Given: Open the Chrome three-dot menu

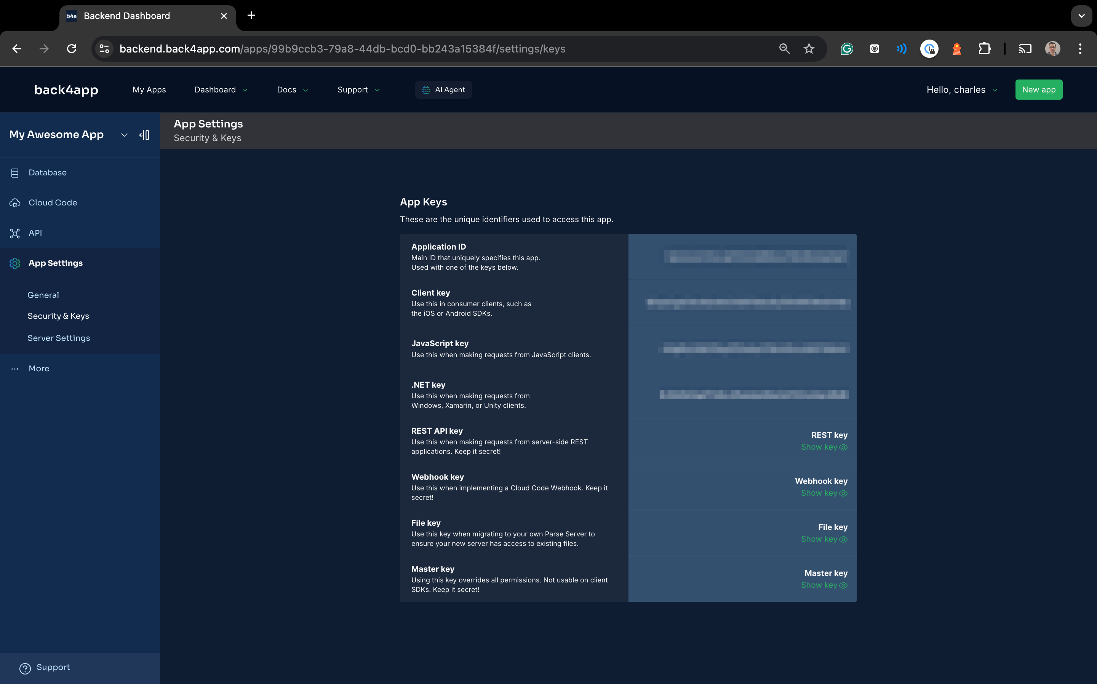Looking at the screenshot, I should pyautogui.click(x=1080, y=49).
